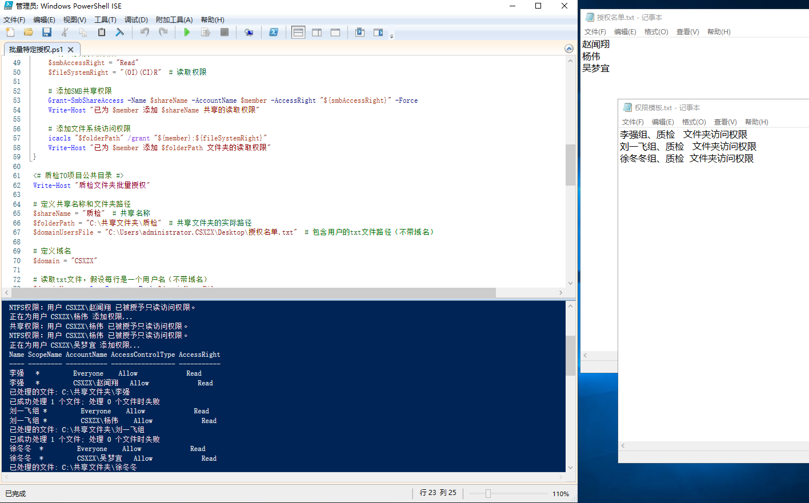The height and width of the screenshot is (503, 809).
Task: Click the Clear Console Pane icon
Action: point(119,33)
